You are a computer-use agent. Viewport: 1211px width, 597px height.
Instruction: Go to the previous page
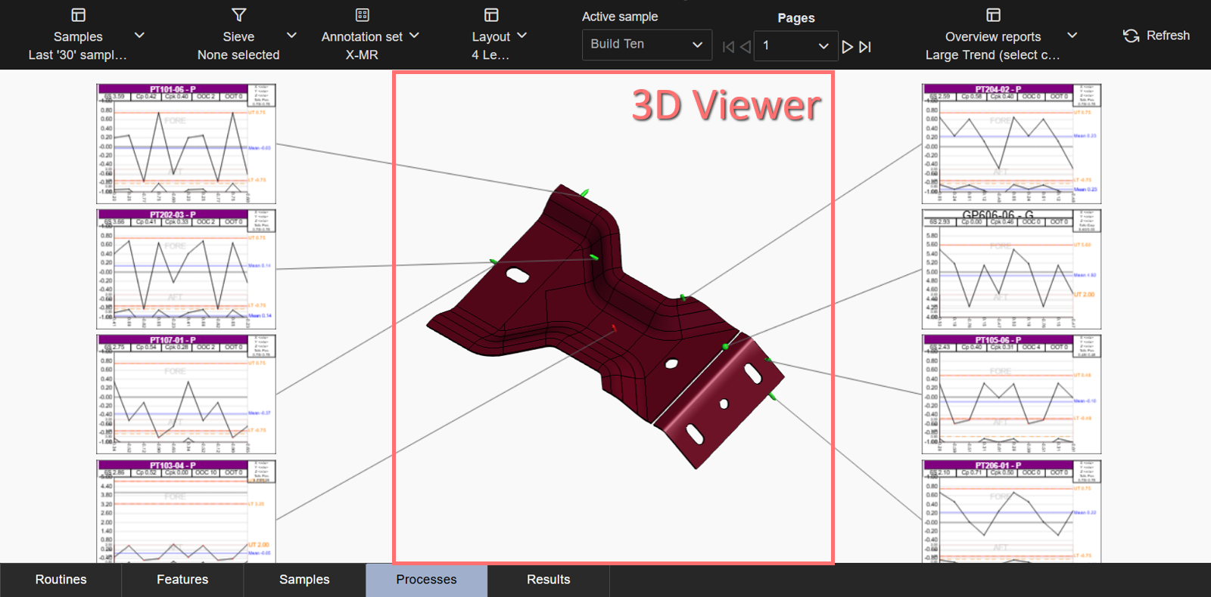pos(746,47)
